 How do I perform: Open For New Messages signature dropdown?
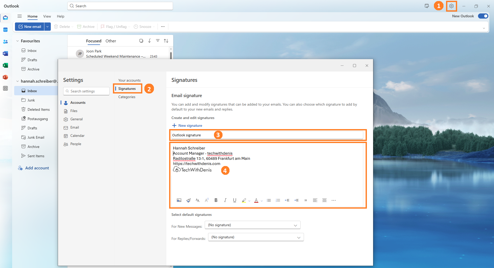pos(253,225)
